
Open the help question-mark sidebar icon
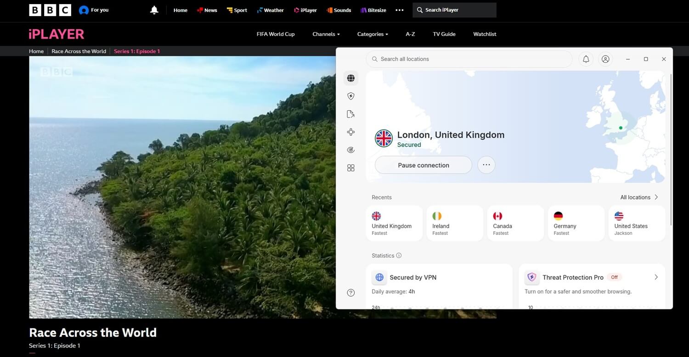point(351,293)
